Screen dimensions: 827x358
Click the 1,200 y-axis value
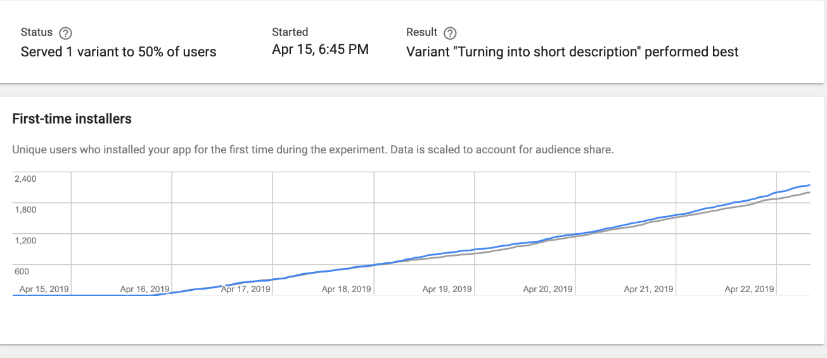pyautogui.click(x=26, y=241)
